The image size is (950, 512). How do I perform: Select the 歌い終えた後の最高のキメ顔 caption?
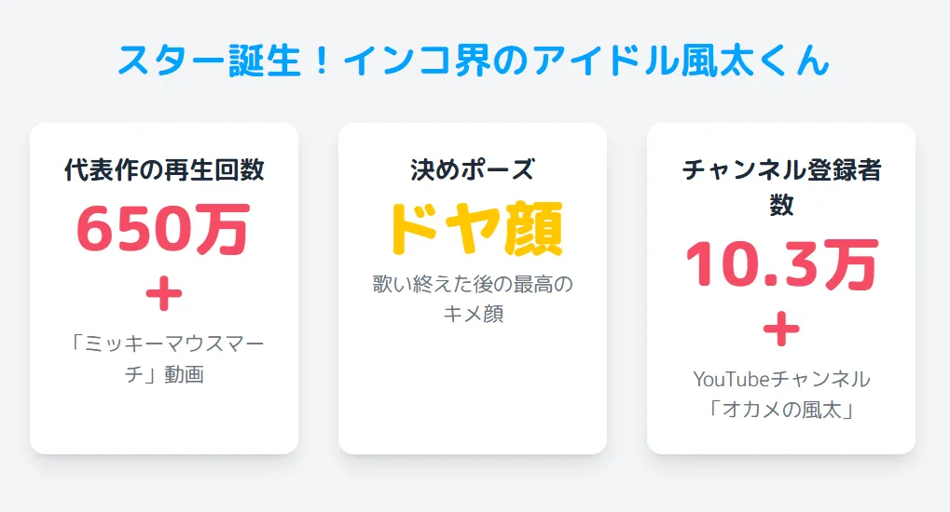coord(473,299)
